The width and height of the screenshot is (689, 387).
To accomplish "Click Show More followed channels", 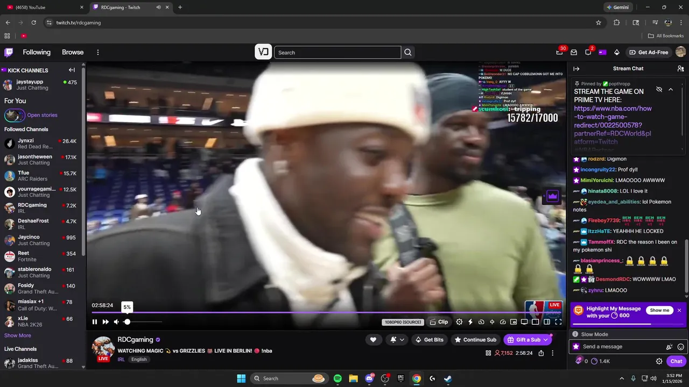I will (x=18, y=335).
